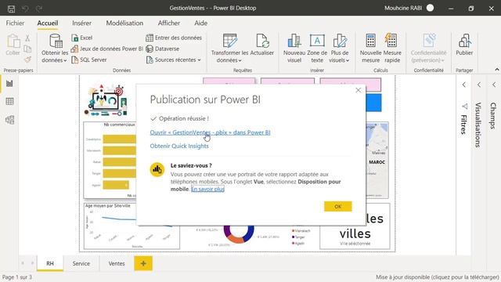Image resolution: width=501 pixels, height=282 pixels.
Task: Click the OK button
Action: 337,207
